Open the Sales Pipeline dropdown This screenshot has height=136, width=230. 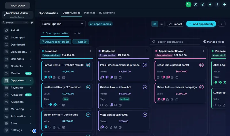[63, 24]
